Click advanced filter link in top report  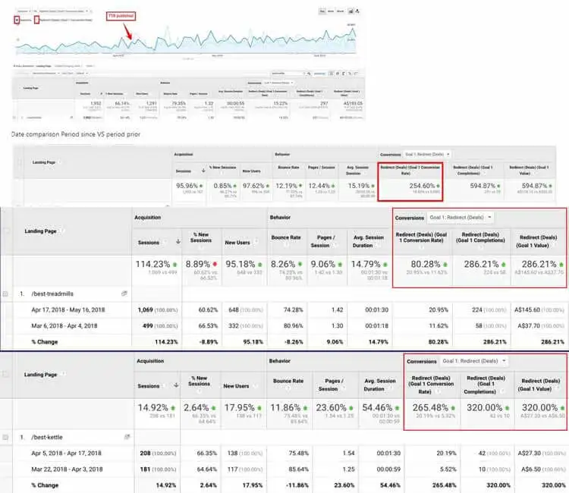point(319,74)
